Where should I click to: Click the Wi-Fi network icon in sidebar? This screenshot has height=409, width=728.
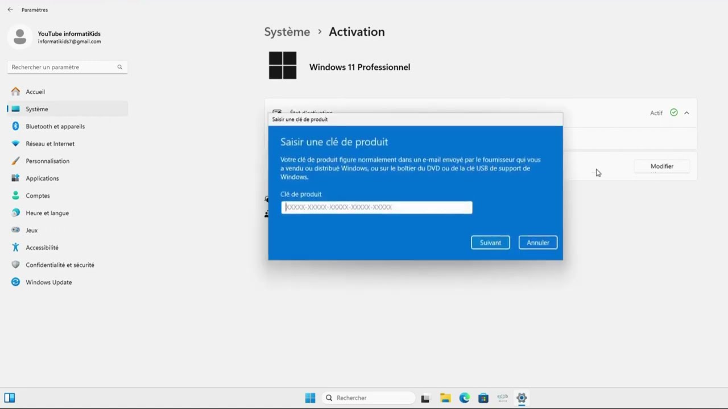click(15, 144)
